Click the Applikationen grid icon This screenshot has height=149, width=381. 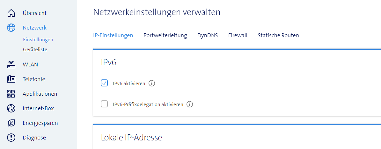pyautogui.click(x=11, y=94)
